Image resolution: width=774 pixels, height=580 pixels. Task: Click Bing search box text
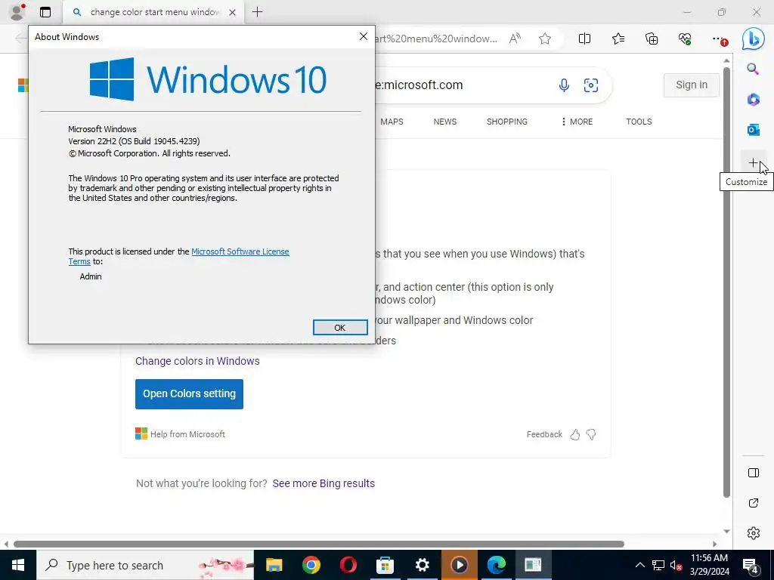pyautogui.click(x=419, y=85)
